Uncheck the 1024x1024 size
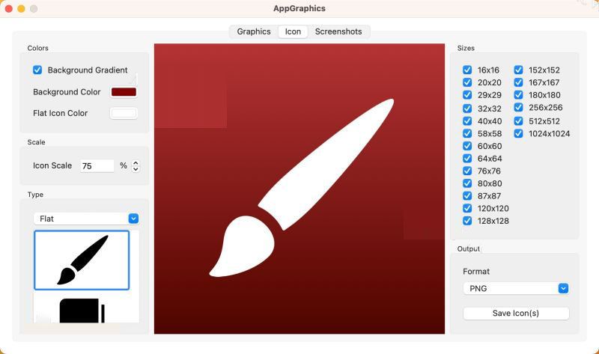The image size is (599, 354). point(518,134)
